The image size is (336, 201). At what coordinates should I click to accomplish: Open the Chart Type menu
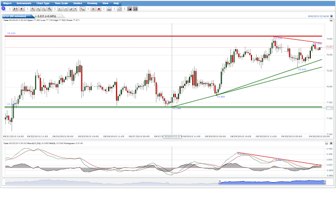(x=43, y=3)
